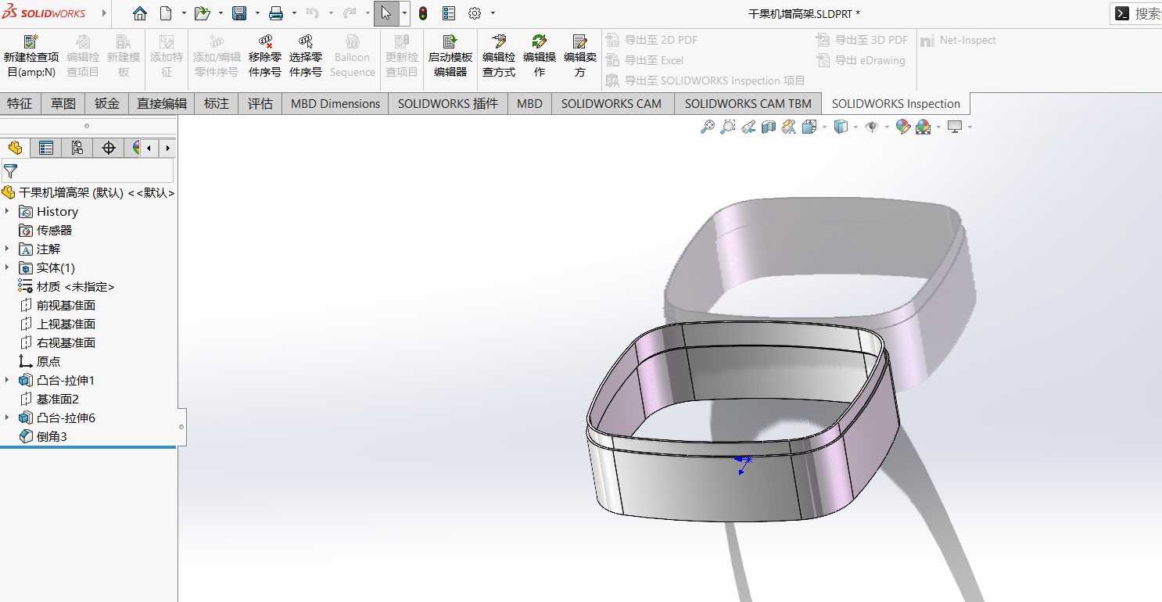Expand the 凸台-拉伸1 feature node
1162x602 pixels.
[8, 380]
